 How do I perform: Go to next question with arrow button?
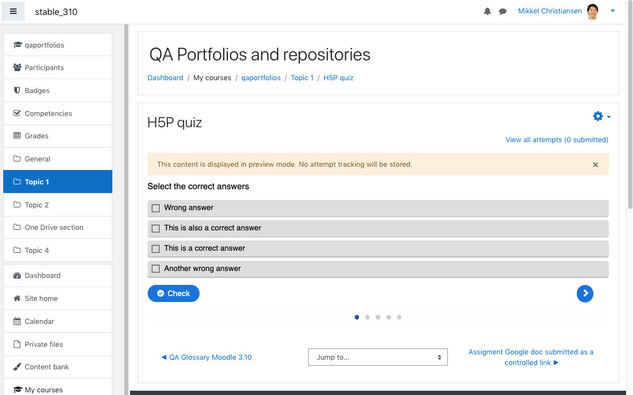(x=585, y=293)
